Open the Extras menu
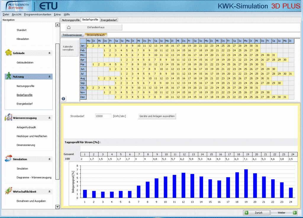Screen dimensions: 303x218 (x=57, y=14)
